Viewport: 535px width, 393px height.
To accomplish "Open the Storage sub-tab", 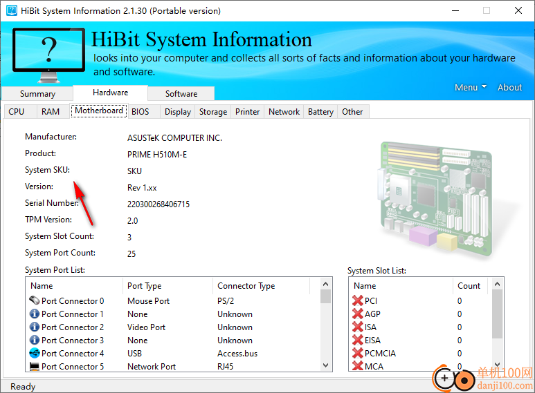I will tap(213, 112).
